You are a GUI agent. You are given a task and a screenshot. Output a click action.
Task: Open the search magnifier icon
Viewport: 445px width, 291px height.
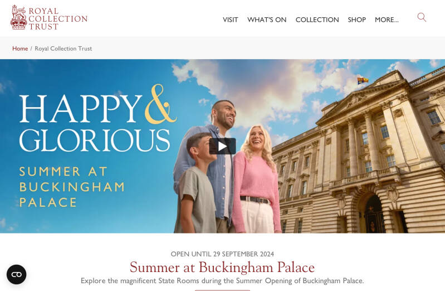tap(422, 17)
